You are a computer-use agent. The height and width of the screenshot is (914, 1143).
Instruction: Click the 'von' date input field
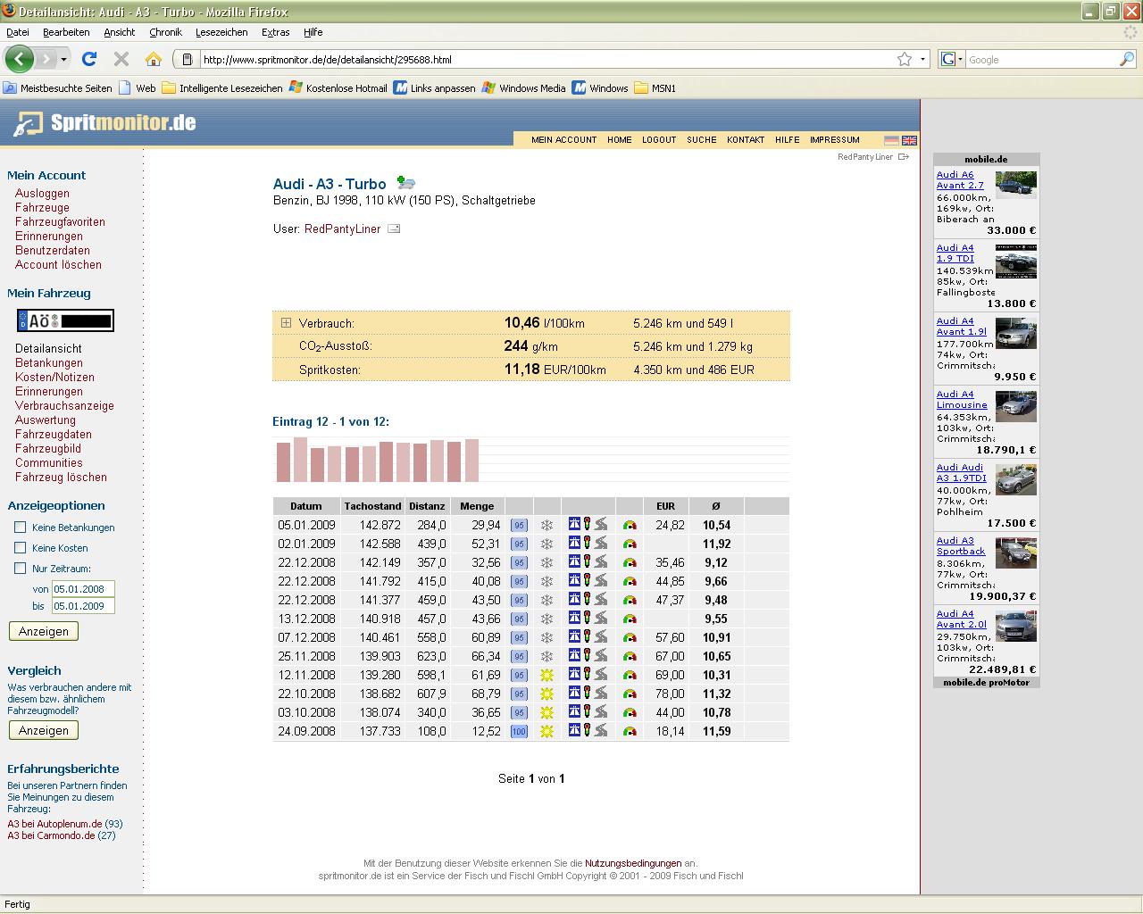(x=83, y=589)
